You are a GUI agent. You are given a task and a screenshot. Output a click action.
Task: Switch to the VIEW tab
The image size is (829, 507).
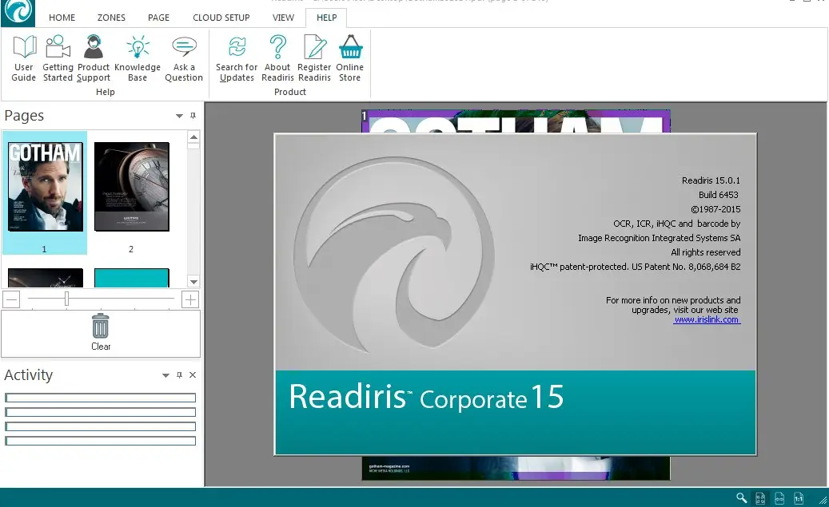point(283,18)
